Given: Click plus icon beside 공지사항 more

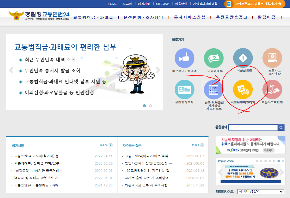Looking at the screenshot, I should click(x=111, y=145).
